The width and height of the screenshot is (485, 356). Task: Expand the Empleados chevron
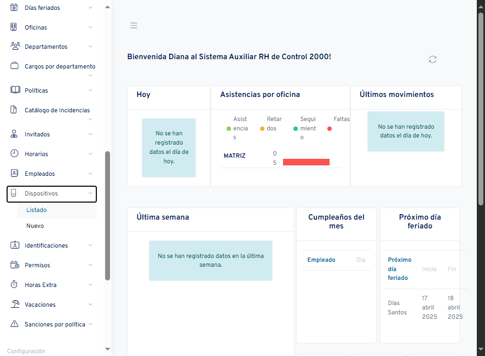coord(90,174)
